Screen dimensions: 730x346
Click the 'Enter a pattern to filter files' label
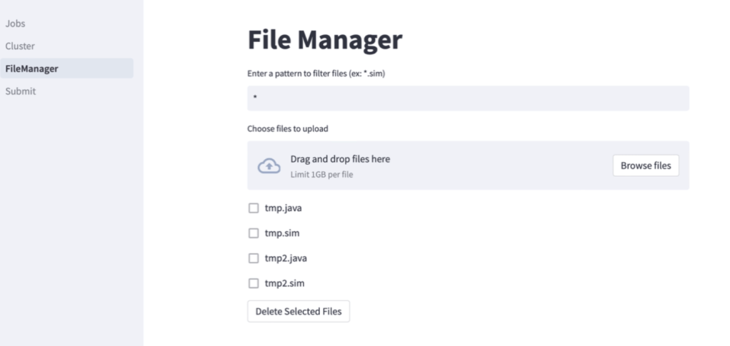point(316,73)
